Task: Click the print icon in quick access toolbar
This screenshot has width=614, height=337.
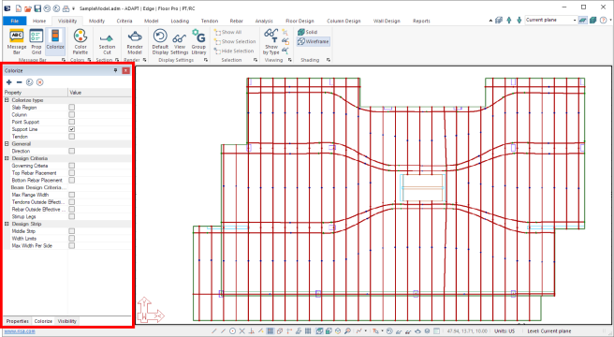Action: 66,7
